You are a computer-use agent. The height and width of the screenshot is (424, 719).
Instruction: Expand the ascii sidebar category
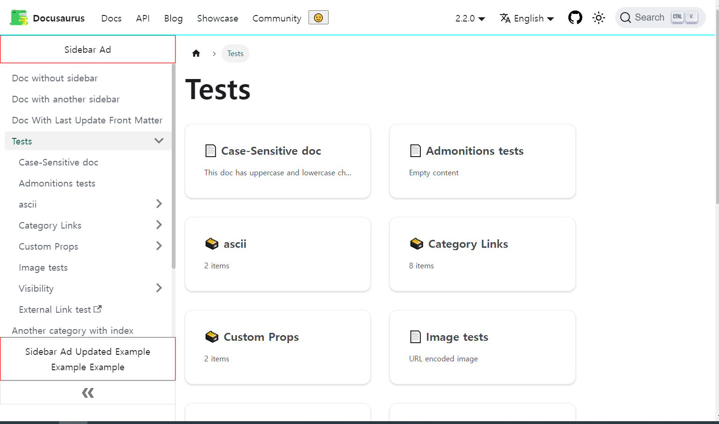click(159, 204)
